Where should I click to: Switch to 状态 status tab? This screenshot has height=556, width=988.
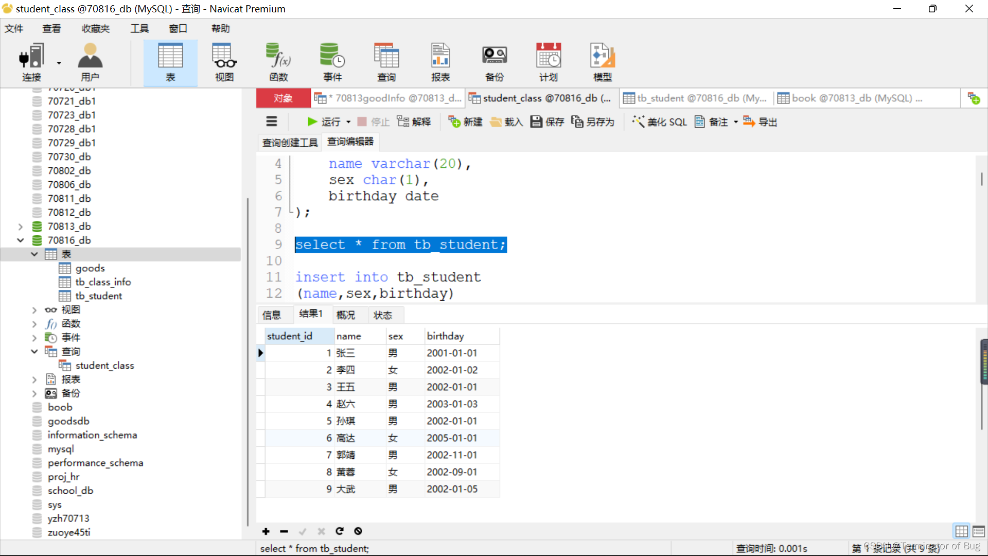383,315
